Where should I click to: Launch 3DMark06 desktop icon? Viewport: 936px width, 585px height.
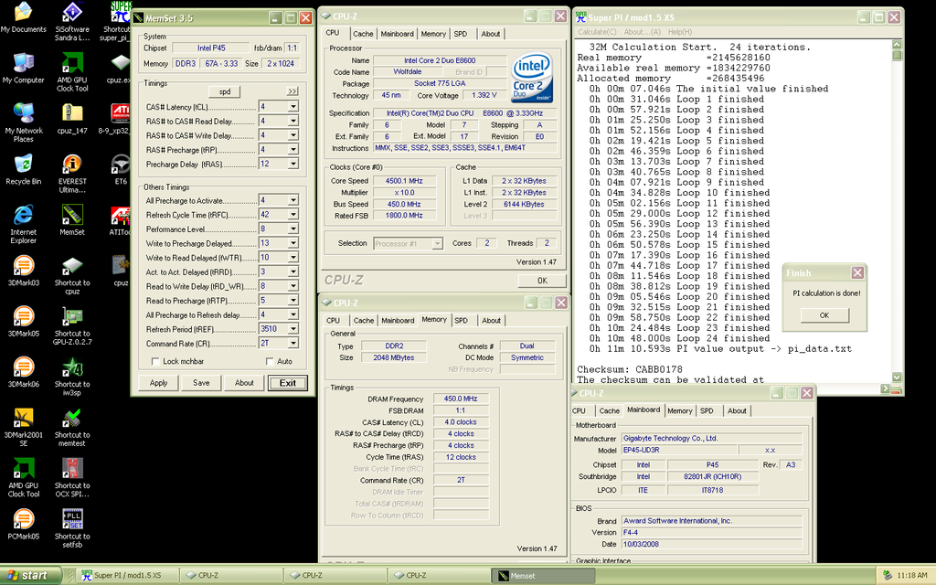click(x=23, y=372)
